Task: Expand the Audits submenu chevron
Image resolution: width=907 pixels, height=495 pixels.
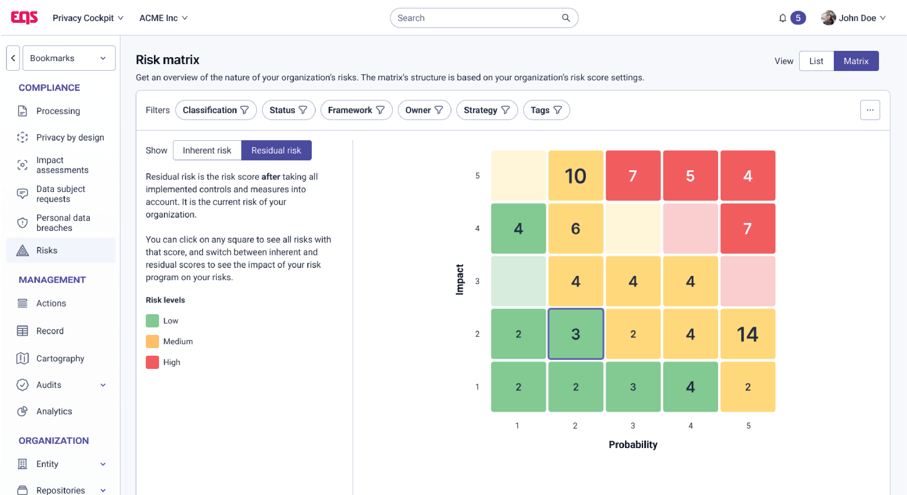Action: coord(103,385)
